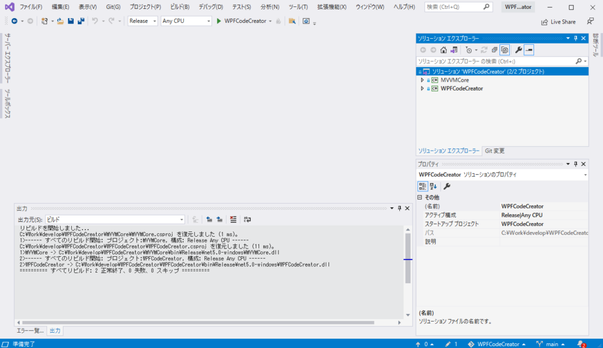Open the ツールボックス side tab

coord(8,104)
